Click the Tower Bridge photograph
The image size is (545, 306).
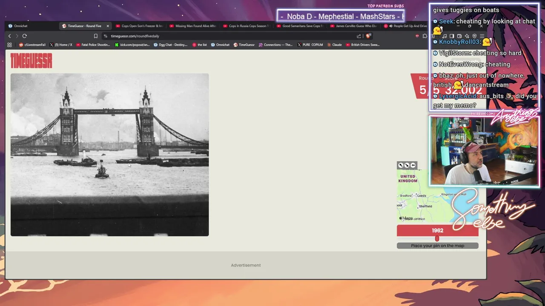tap(110, 155)
